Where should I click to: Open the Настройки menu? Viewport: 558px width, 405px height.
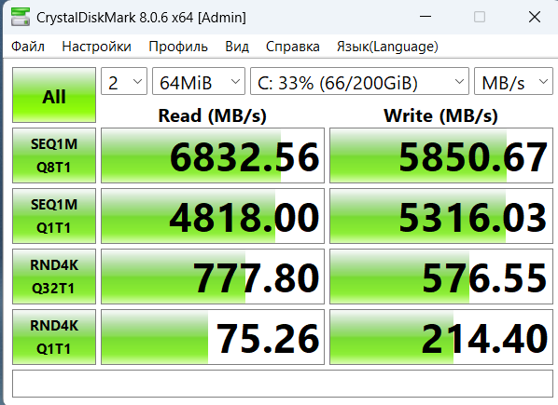coord(96,47)
